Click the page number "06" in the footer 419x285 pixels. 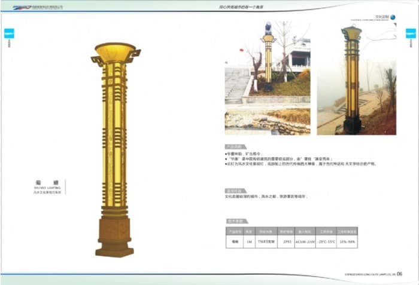399,274
